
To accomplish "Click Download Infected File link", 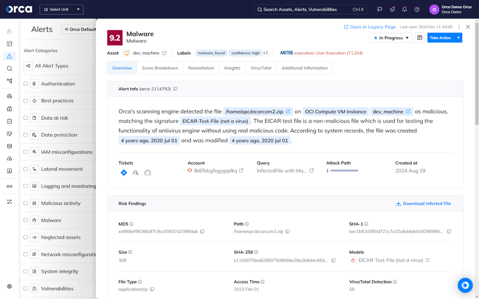I will [x=424, y=203].
